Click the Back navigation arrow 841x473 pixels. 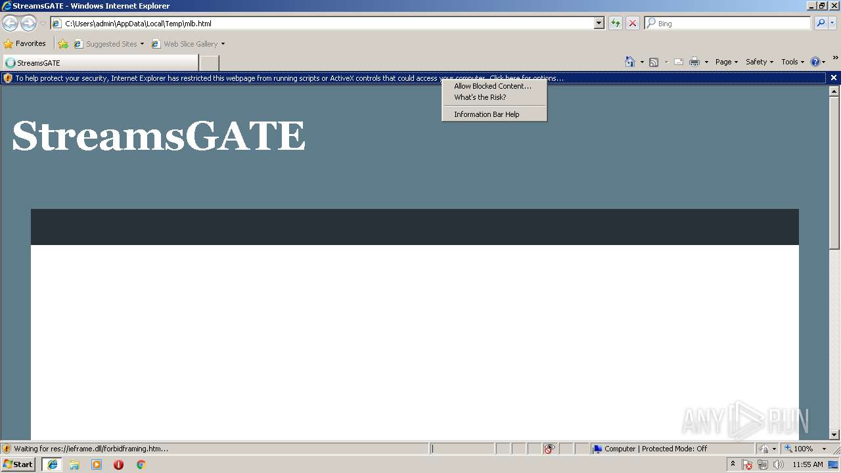point(11,24)
